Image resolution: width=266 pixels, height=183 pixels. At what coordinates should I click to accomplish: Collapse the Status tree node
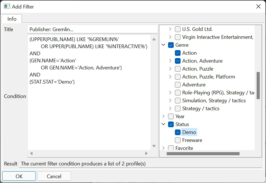[x=164, y=124]
